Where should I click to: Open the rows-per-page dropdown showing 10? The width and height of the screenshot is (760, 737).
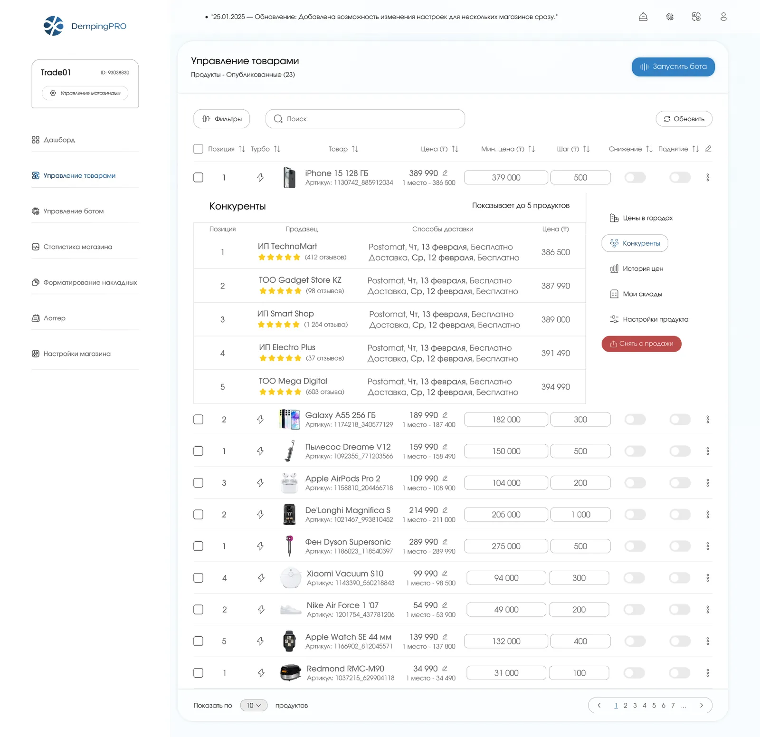(254, 706)
